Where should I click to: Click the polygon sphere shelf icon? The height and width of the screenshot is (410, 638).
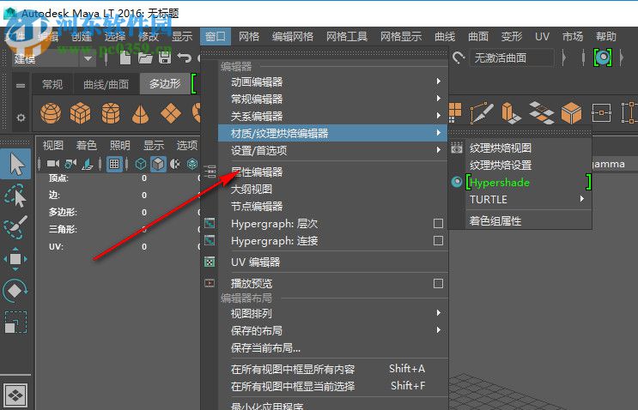click(51, 113)
